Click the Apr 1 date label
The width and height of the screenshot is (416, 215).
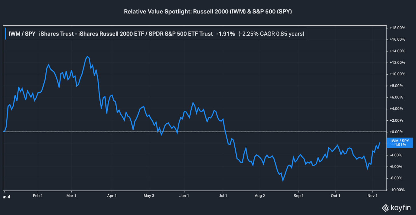coord(112,196)
